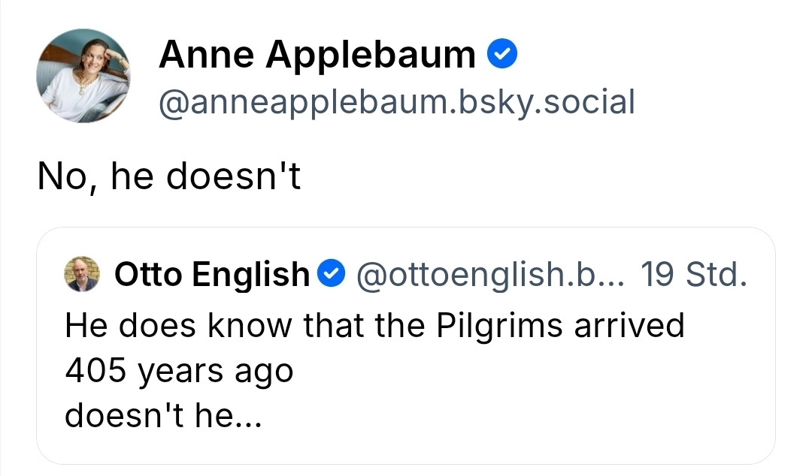Click the "405 years ago" line

pyautogui.click(x=179, y=370)
